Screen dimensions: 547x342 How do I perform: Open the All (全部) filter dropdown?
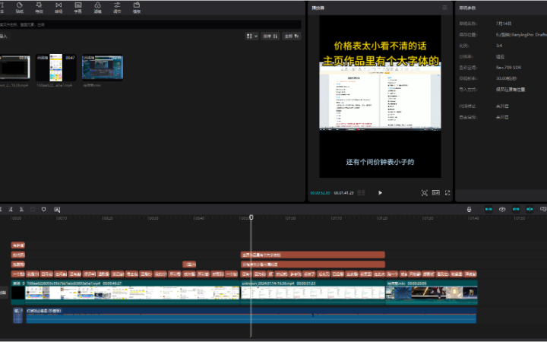[291, 36]
